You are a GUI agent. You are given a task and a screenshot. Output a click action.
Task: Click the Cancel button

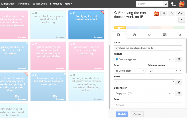click(137, 114)
